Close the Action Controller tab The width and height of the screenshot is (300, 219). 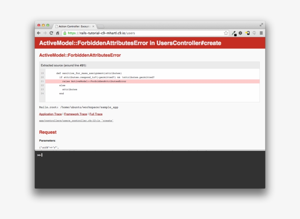93,26
